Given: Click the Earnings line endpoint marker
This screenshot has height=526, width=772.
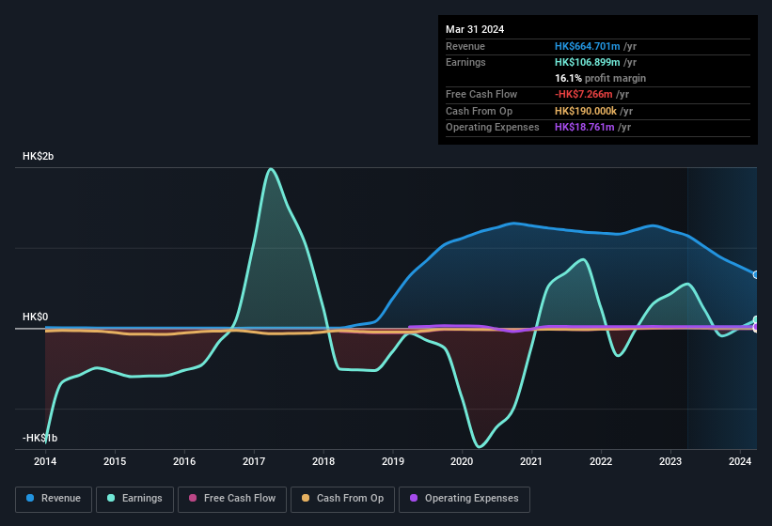Looking at the screenshot, I should tap(756, 319).
